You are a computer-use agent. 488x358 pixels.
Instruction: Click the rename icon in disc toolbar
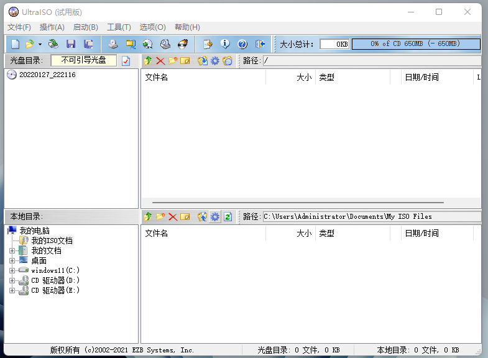185,61
